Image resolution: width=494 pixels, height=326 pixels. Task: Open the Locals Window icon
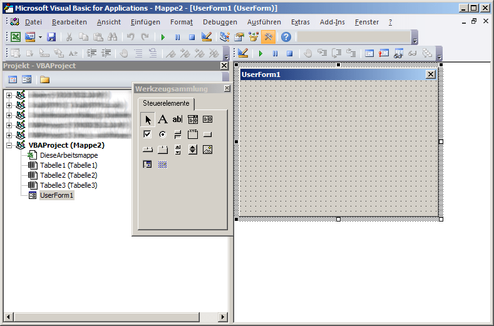click(369, 53)
